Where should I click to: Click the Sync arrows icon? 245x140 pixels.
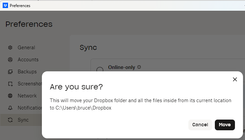[x=10, y=120]
